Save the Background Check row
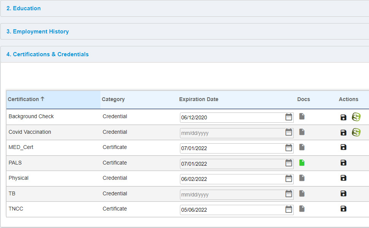The width and height of the screenshot is (369, 228). [x=344, y=117]
